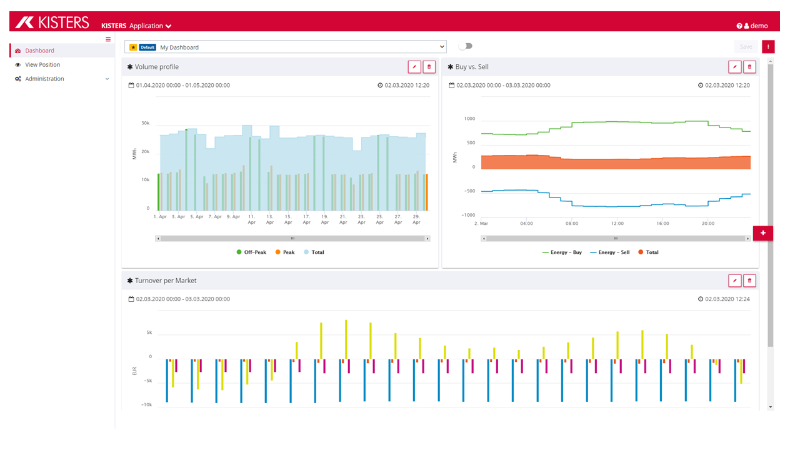The height and width of the screenshot is (450, 800).
Task: Go to View Position
Action: (42, 65)
